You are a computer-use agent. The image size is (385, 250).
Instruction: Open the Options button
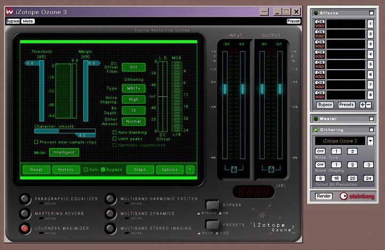170,170
